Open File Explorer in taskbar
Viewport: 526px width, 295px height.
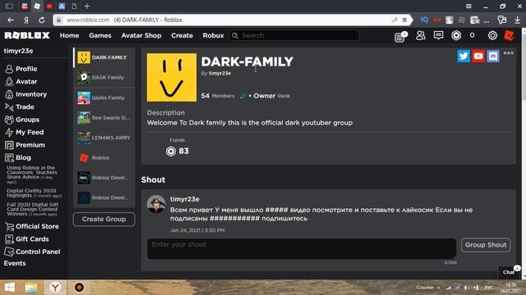coord(31,288)
